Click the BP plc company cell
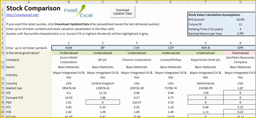This screenshot has height=118, width=256. click(x=103, y=60)
